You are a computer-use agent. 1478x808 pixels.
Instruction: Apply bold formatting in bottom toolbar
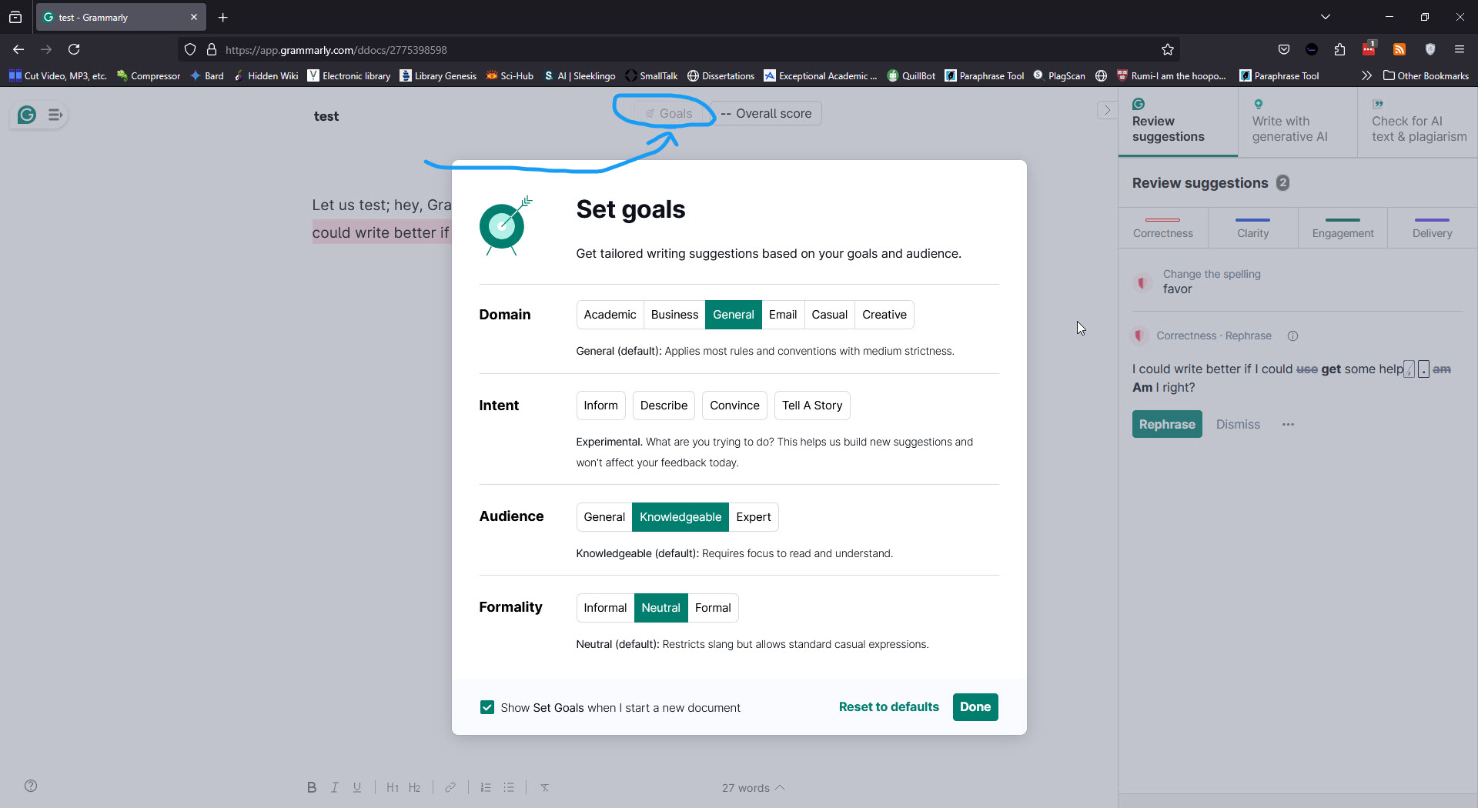click(312, 787)
